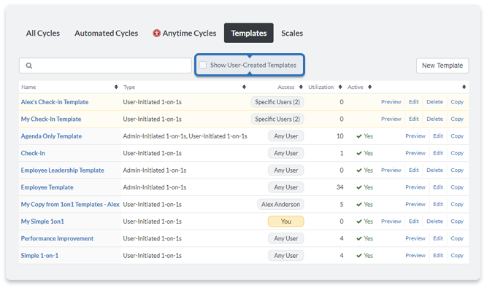Select the Templates tab

(x=249, y=33)
